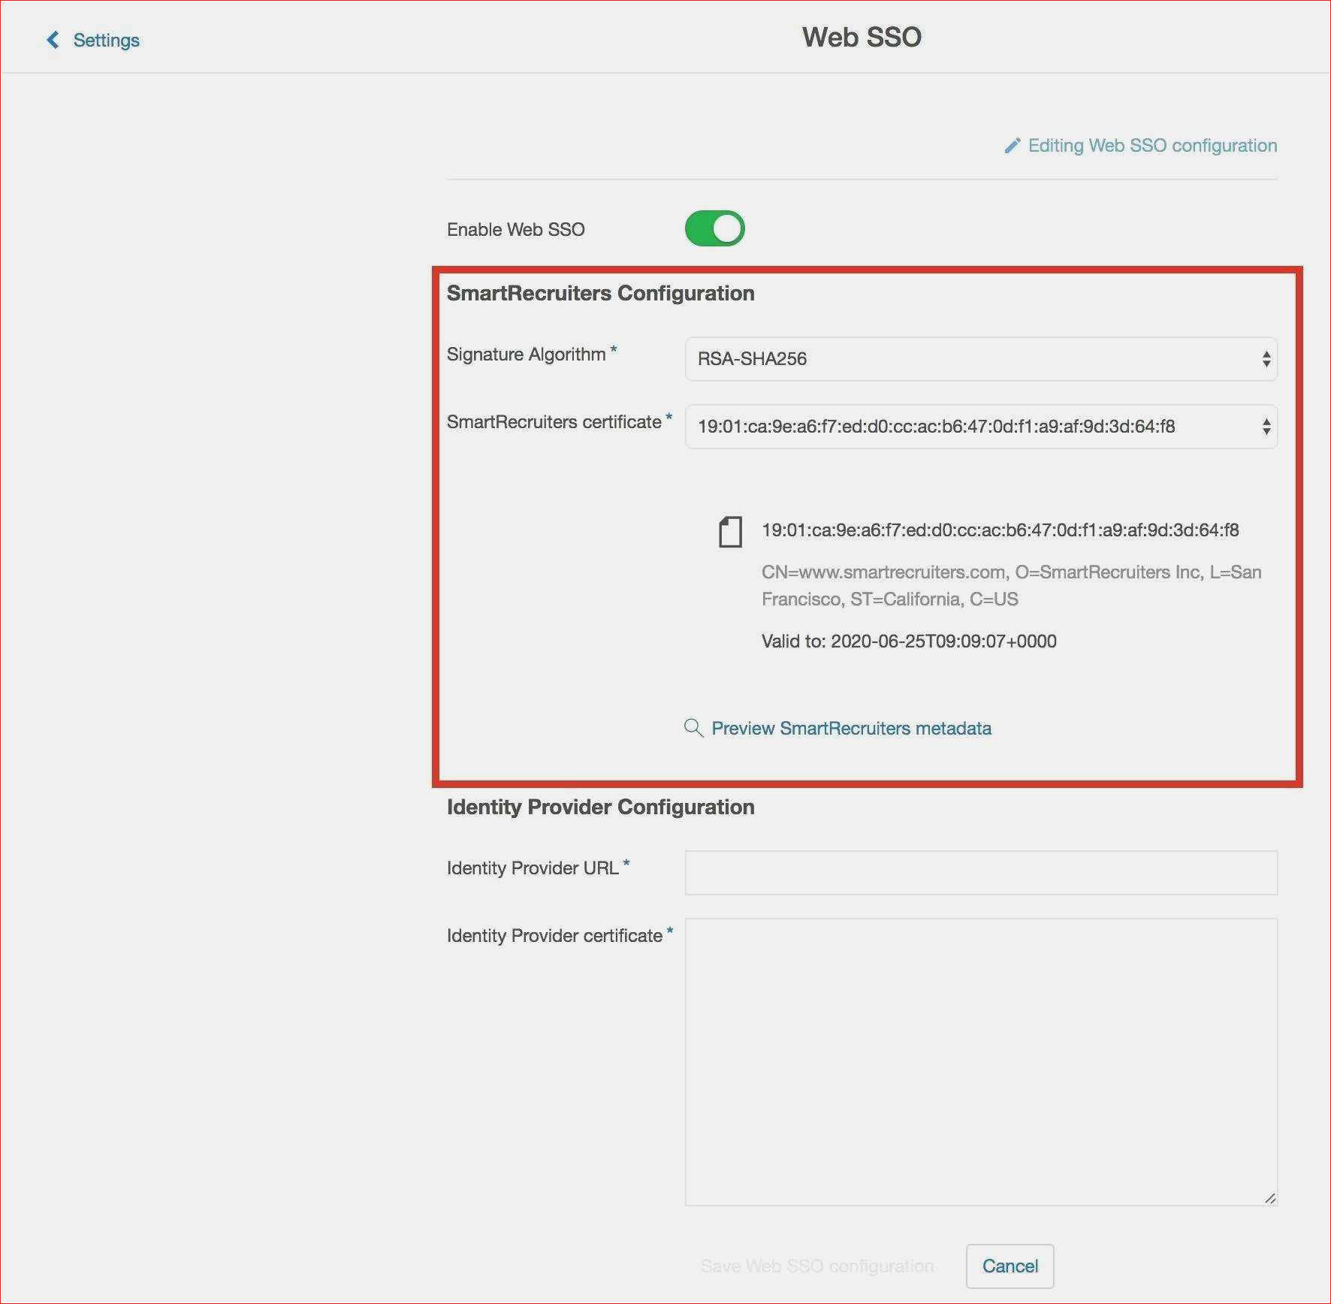Screen dimensions: 1331x1304
Task: Click the Web SSO page title
Action: pos(862,38)
